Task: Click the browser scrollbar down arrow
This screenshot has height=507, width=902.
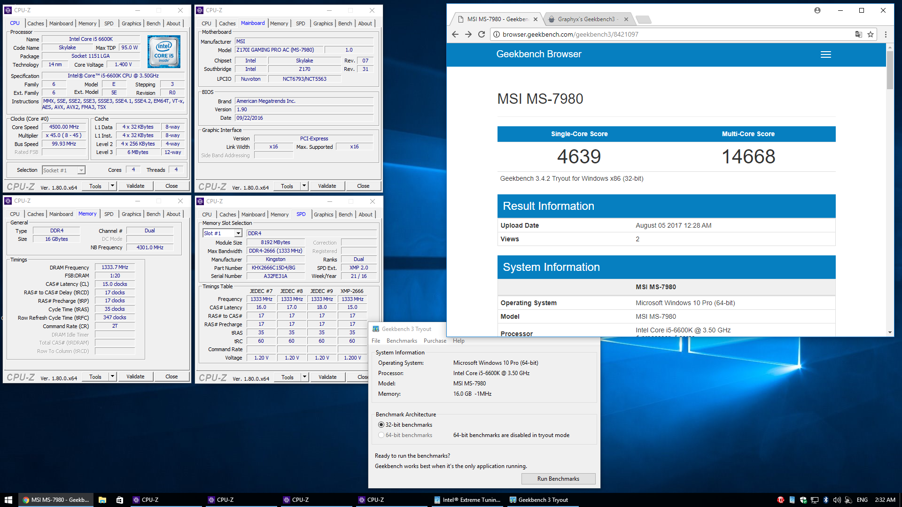Action: [x=890, y=332]
